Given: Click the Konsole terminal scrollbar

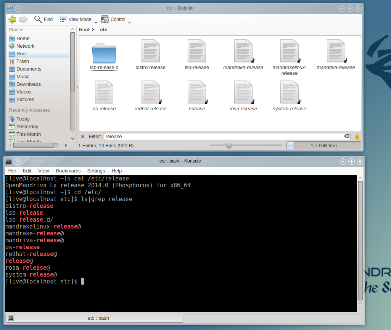Looking at the screenshot, I should (360, 241).
